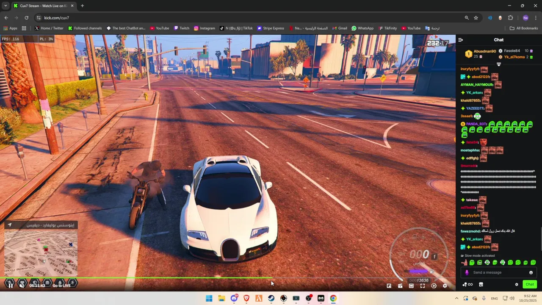This screenshot has width=542, height=305.
Task: Open the emoji picker in message box
Action: point(531,272)
